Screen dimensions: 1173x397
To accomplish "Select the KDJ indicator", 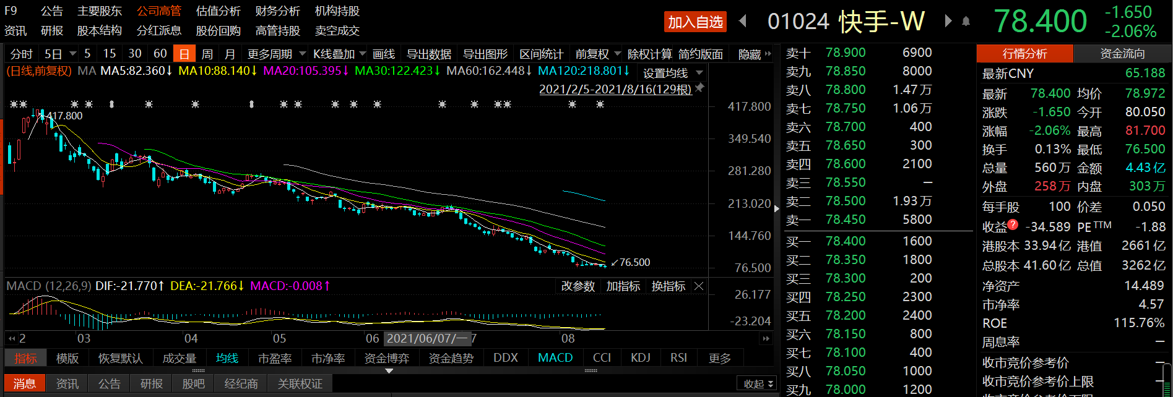I will click(641, 357).
